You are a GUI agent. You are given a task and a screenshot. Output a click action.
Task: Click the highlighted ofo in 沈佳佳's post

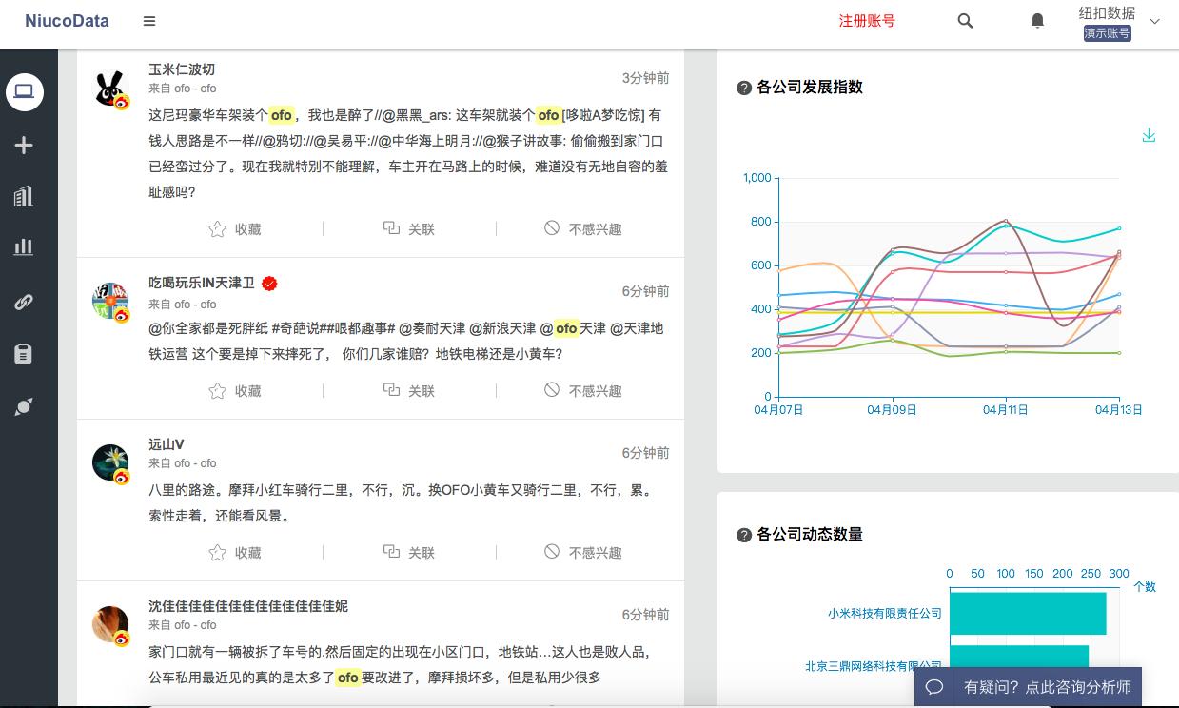coord(348,678)
